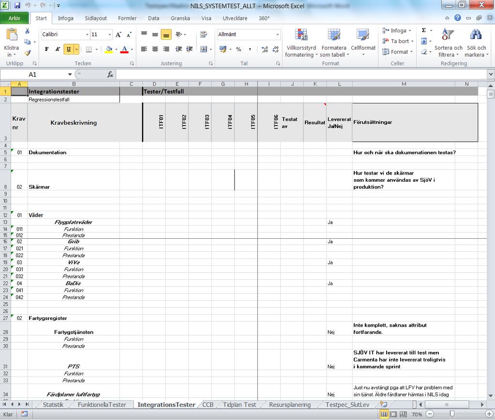Switch to Page Layout view icon
495x420 pixels.
tap(394, 414)
